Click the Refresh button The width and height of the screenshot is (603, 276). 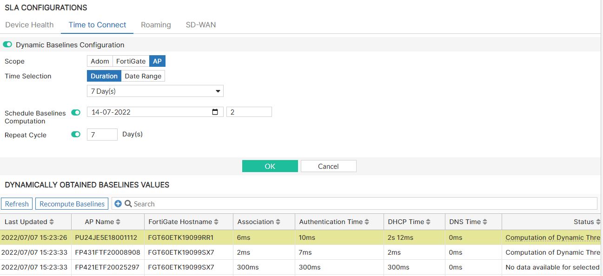pyautogui.click(x=17, y=204)
